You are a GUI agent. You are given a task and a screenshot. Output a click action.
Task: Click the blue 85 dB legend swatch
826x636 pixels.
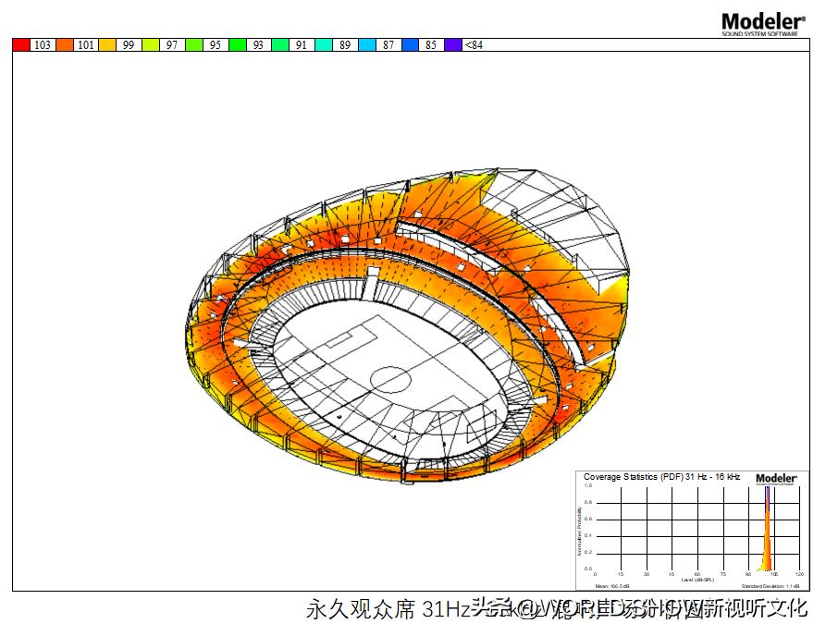point(410,45)
